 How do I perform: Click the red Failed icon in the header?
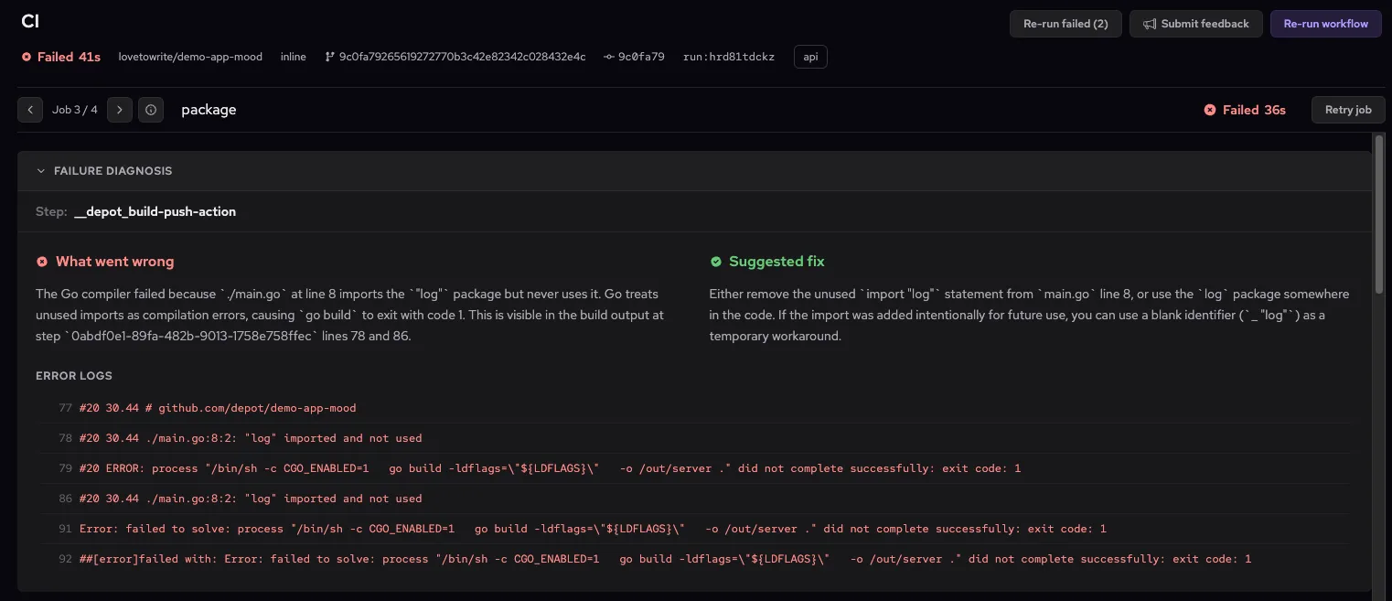24,56
